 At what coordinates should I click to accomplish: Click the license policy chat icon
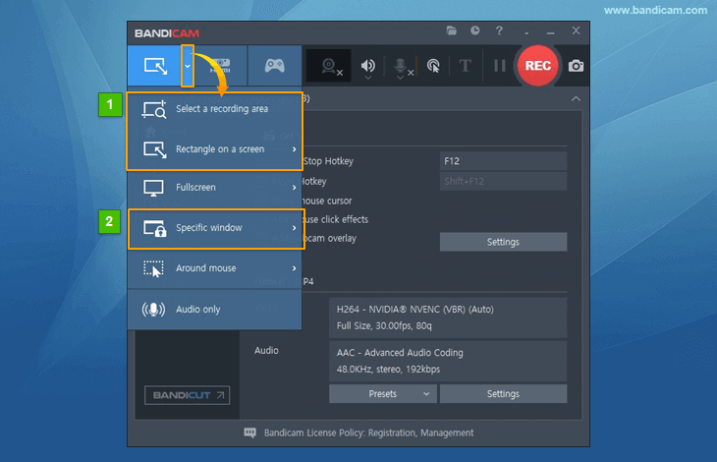click(x=250, y=433)
